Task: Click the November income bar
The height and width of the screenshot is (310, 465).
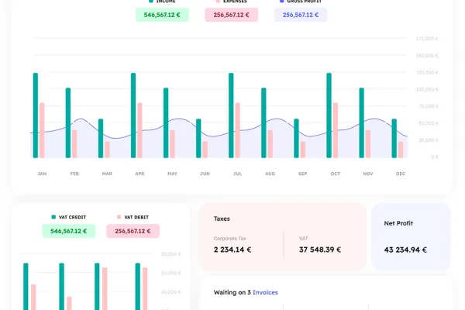Action: pos(361,122)
